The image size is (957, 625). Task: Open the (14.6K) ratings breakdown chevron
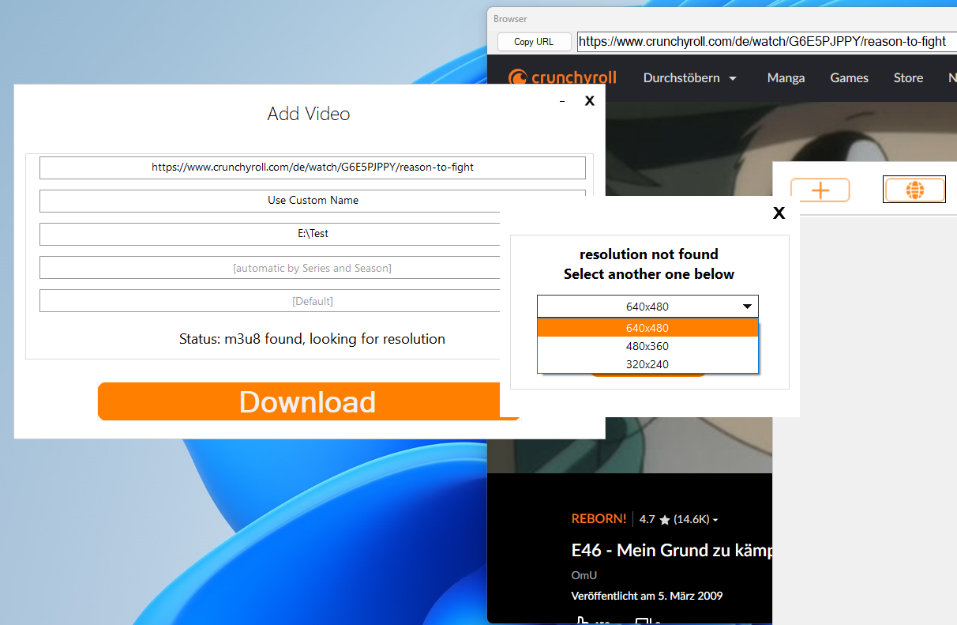point(715,520)
